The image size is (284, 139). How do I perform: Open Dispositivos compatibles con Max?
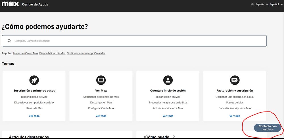(34, 103)
